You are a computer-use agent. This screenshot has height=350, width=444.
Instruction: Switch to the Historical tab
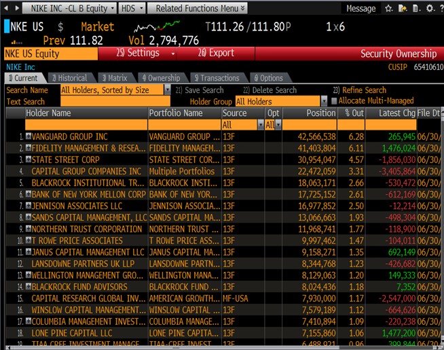coord(70,78)
